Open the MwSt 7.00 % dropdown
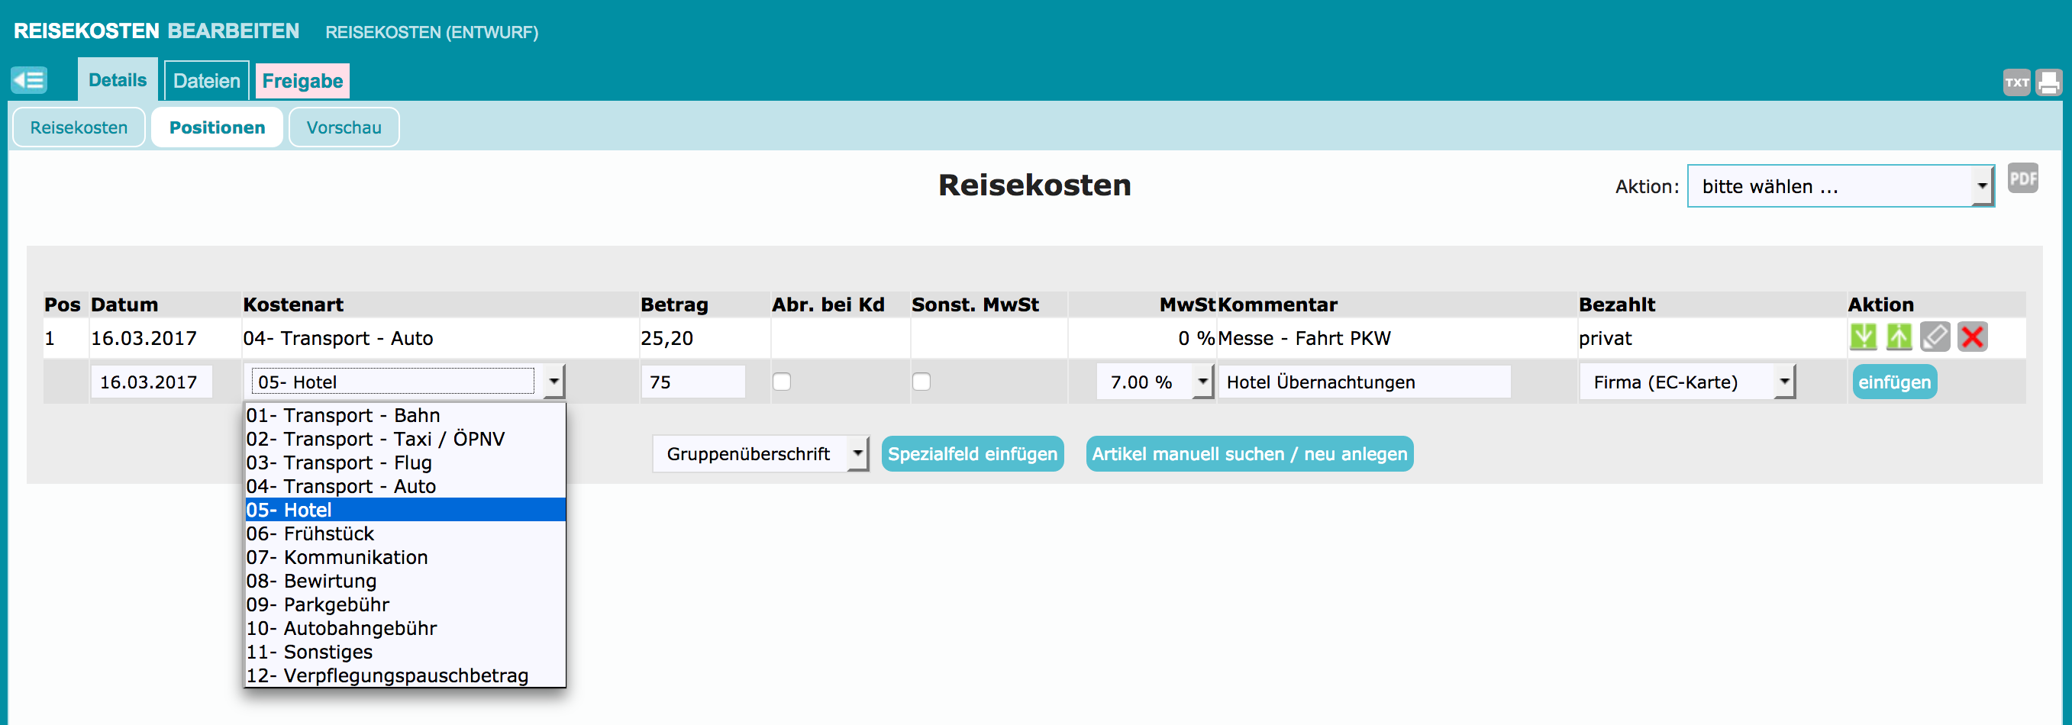 point(1154,382)
